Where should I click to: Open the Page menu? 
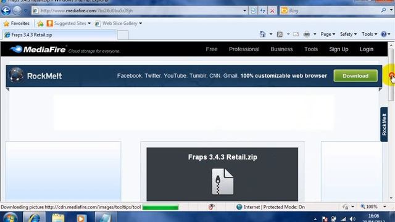pos(328,34)
